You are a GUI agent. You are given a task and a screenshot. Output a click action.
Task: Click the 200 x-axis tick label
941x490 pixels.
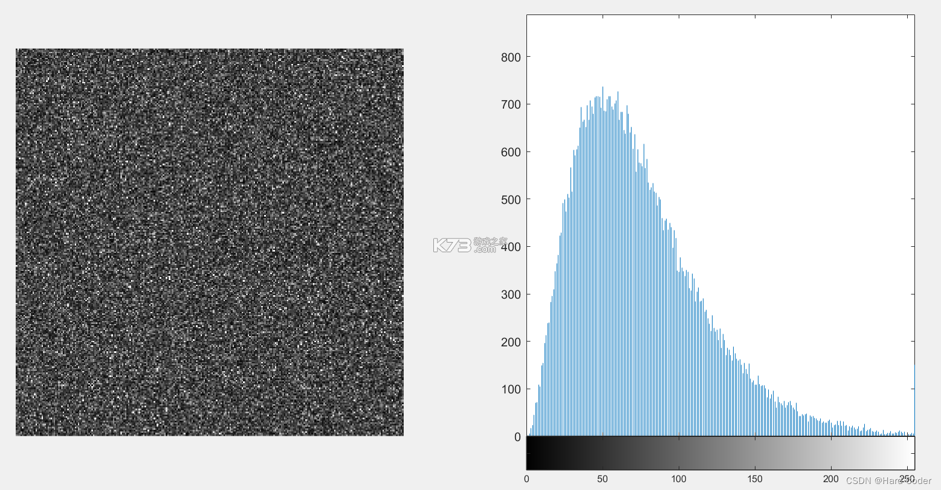(x=831, y=479)
